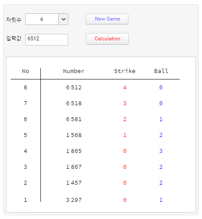Click the blue ball count 3
The image size is (202, 219).
click(x=161, y=151)
